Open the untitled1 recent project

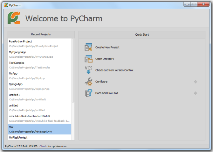[39, 97]
